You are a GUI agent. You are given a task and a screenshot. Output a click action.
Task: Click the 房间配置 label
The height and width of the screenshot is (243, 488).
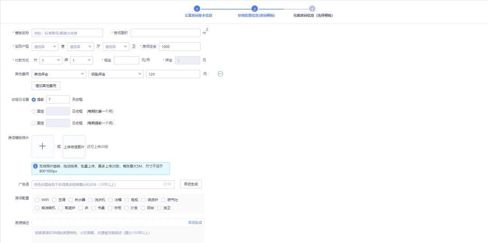tap(22, 197)
